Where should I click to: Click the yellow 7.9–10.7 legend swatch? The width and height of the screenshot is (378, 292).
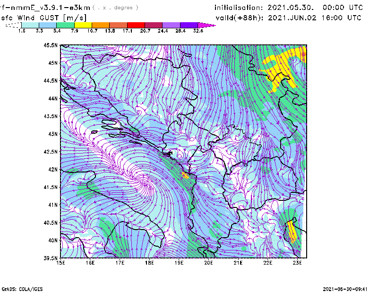pyautogui.click(x=83, y=25)
